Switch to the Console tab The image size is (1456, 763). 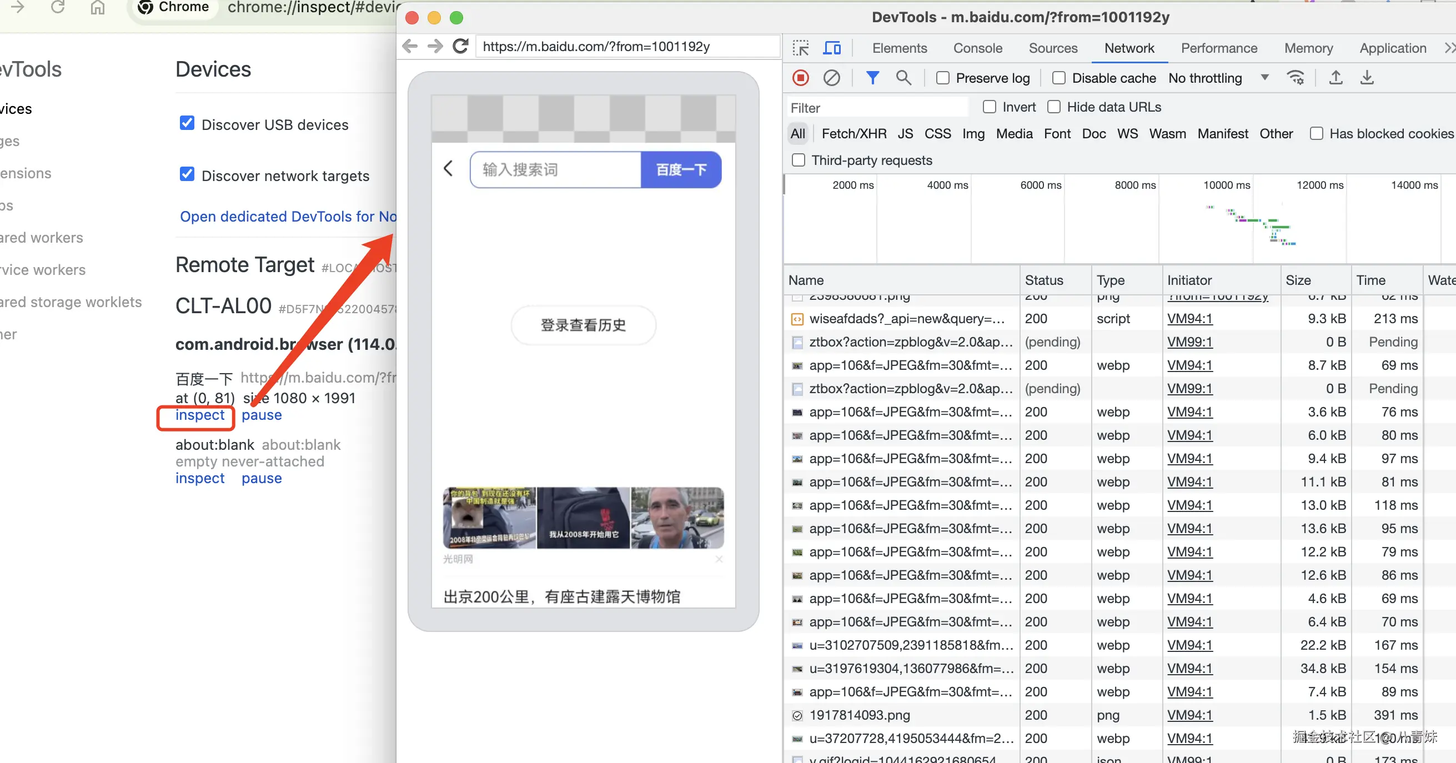tap(977, 48)
